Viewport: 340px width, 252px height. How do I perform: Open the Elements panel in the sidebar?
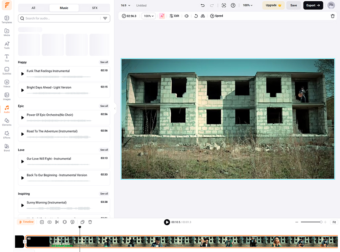[7, 122]
